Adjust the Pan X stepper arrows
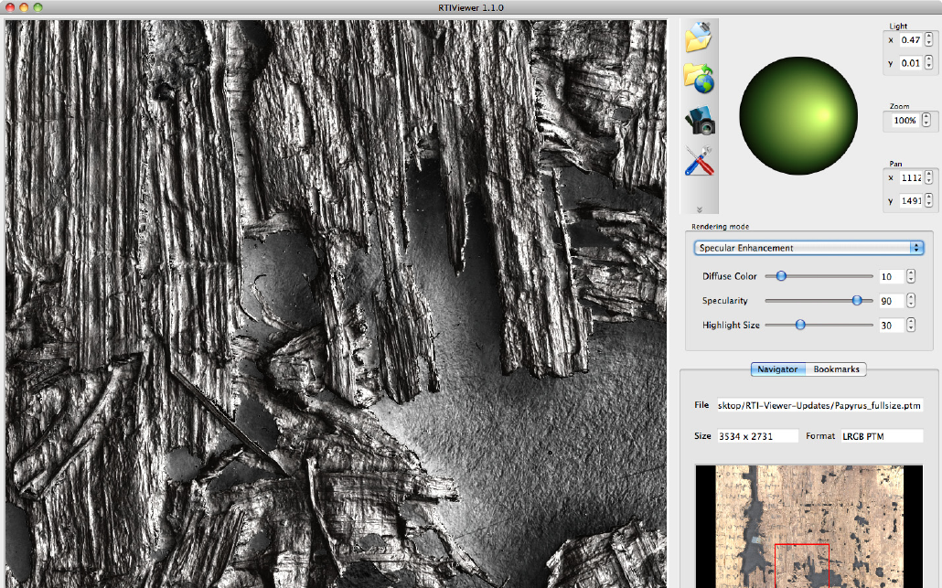Image resolution: width=942 pixels, height=588 pixels. (x=929, y=177)
